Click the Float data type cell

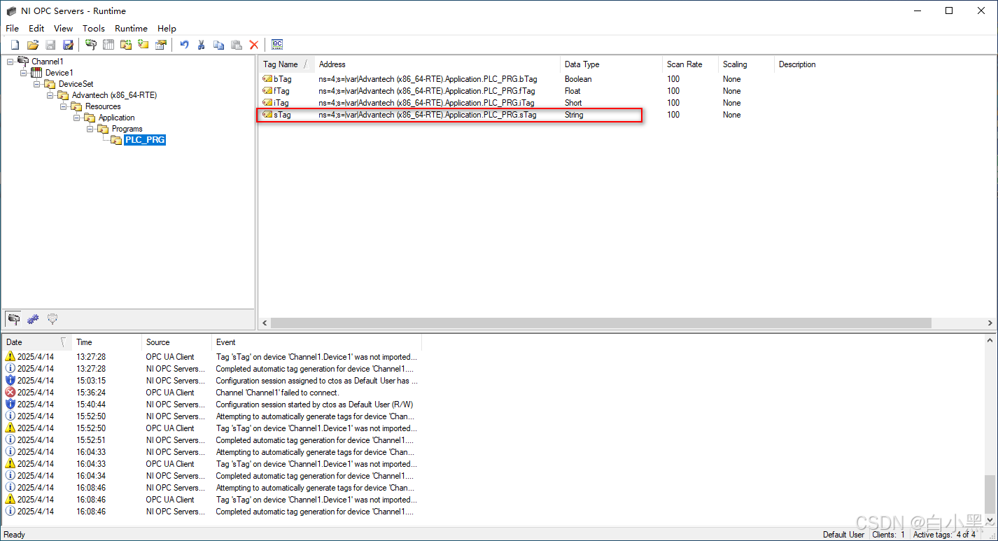(x=572, y=91)
